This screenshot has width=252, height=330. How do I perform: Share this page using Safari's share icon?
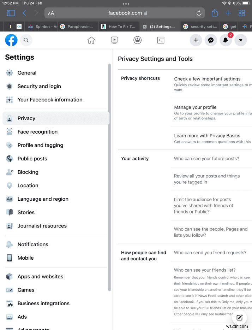(215, 13)
